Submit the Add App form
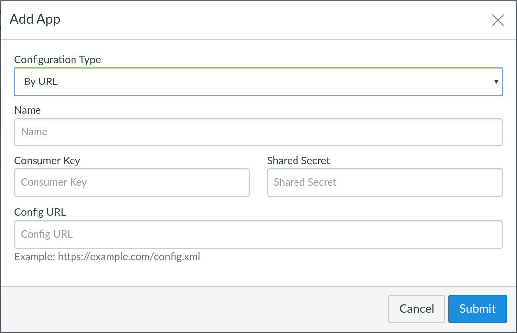Image resolution: width=517 pixels, height=333 pixels. pos(477,309)
